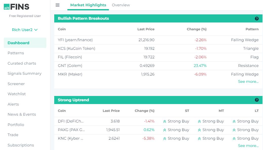Click the Resistance pattern cell

[x=248, y=66]
